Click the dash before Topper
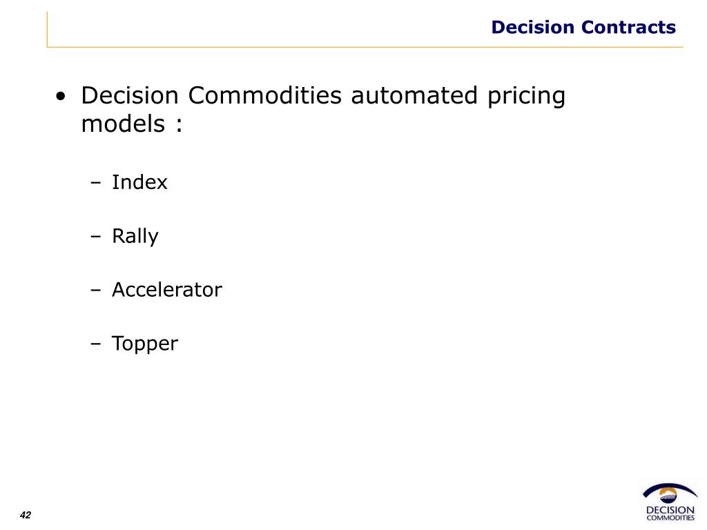 tap(95, 344)
